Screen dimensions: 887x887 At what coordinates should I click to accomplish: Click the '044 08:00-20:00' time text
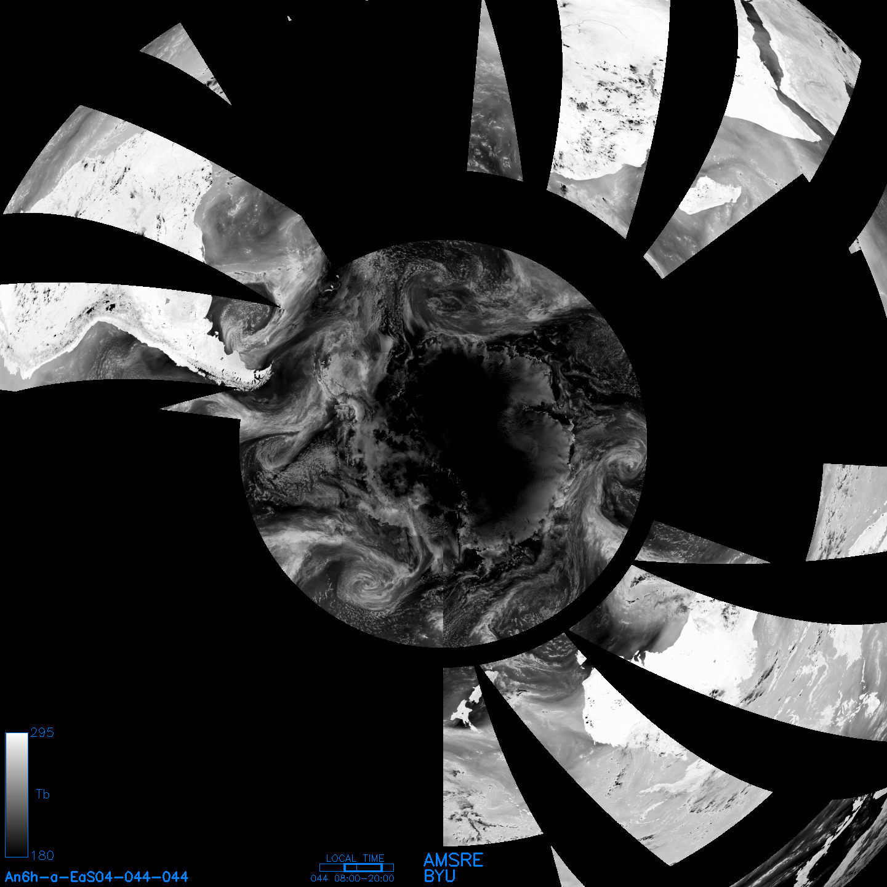point(353,878)
